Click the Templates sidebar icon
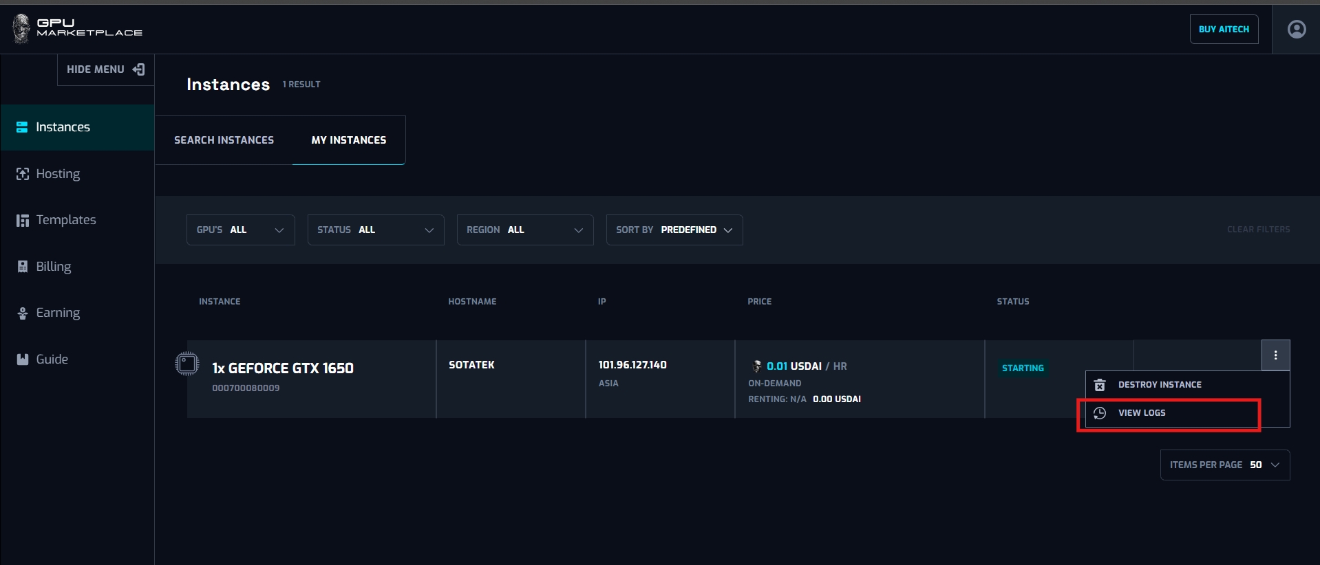Image resolution: width=1320 pixels, height=565 pixels. [23, 220]
